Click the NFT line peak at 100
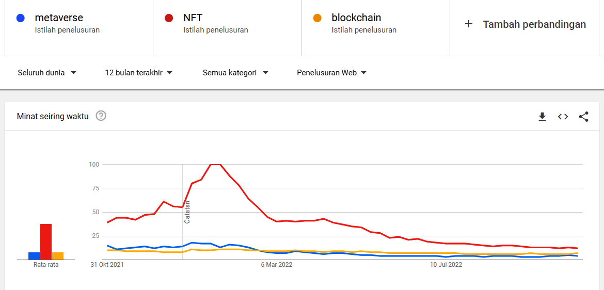 tap(216, 165)
